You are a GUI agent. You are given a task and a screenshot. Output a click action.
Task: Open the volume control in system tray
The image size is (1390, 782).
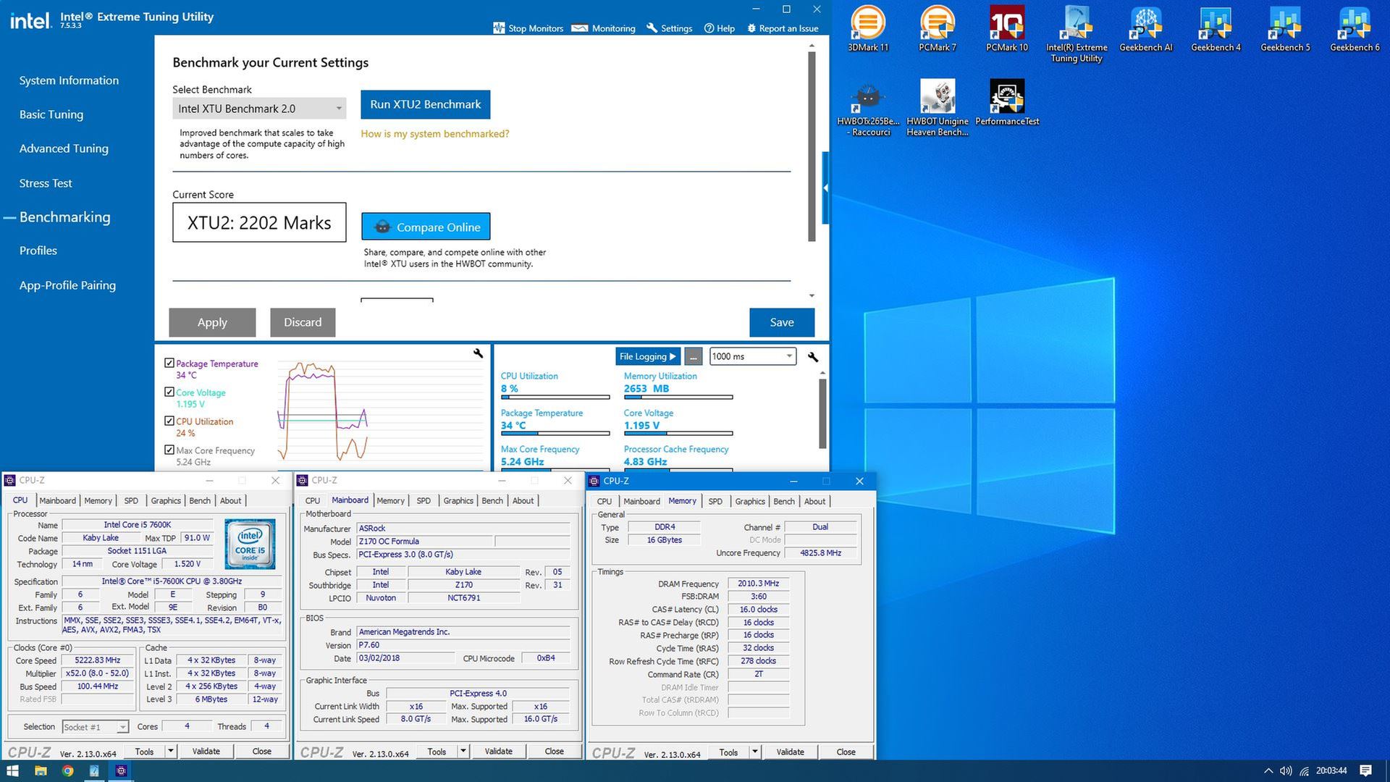tap(1286, 770)
